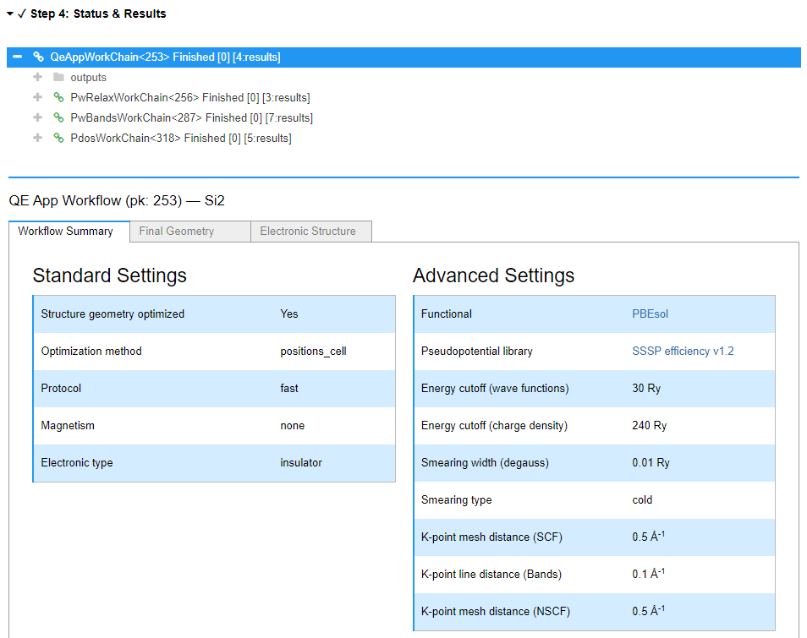Click the Step 4 checkmark status icon
807x638 pixels.
click(x=22, y=14)
